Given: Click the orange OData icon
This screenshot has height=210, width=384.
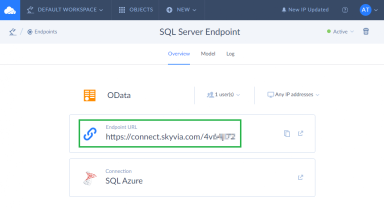Looking at the screenshot, I should click(x=90, y=95).
